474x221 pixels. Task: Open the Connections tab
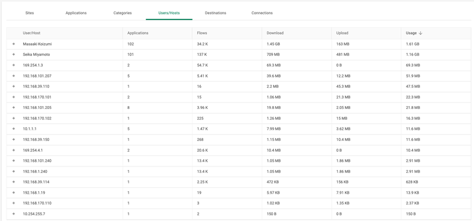(x=262, y=13)
